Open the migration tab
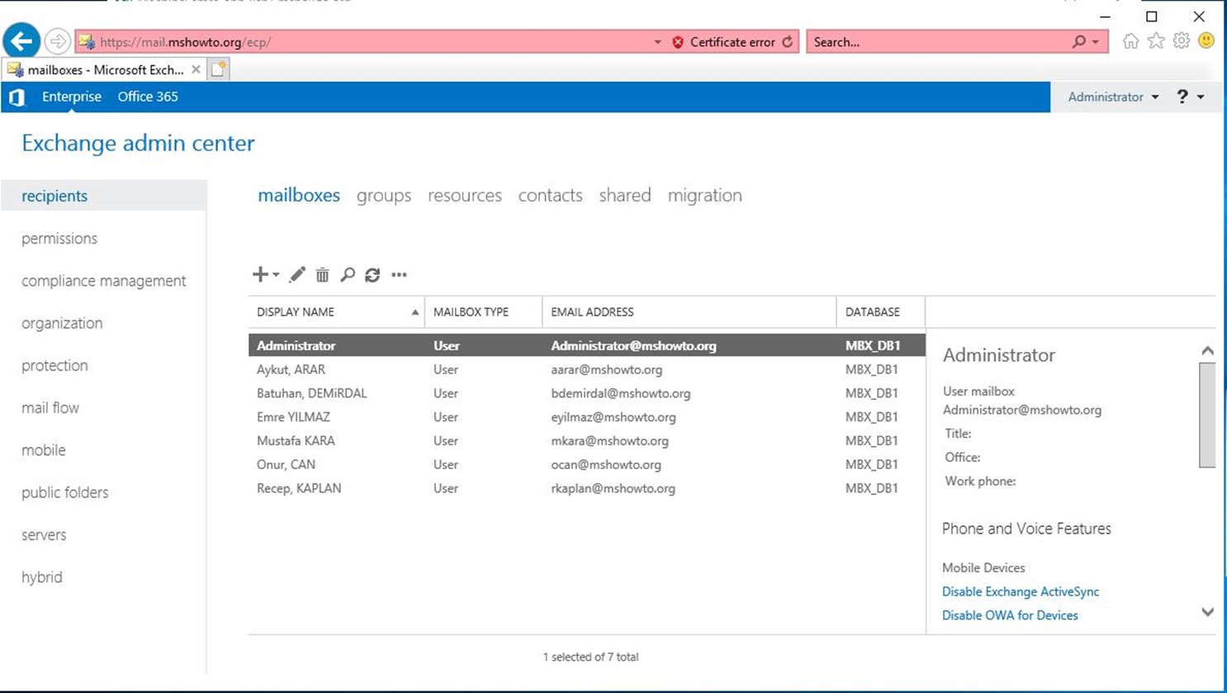 pyautogui.click(x=705, y=196)
